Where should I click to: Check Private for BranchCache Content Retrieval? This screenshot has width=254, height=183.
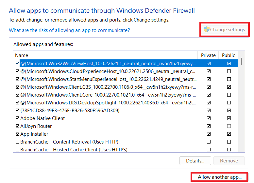209,142
